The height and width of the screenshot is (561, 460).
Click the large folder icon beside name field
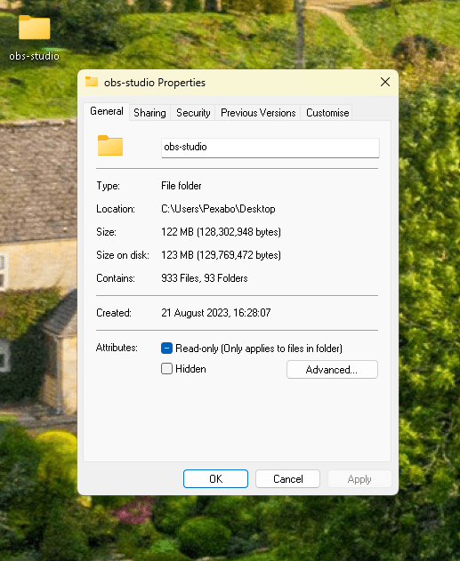pos(110,145)
